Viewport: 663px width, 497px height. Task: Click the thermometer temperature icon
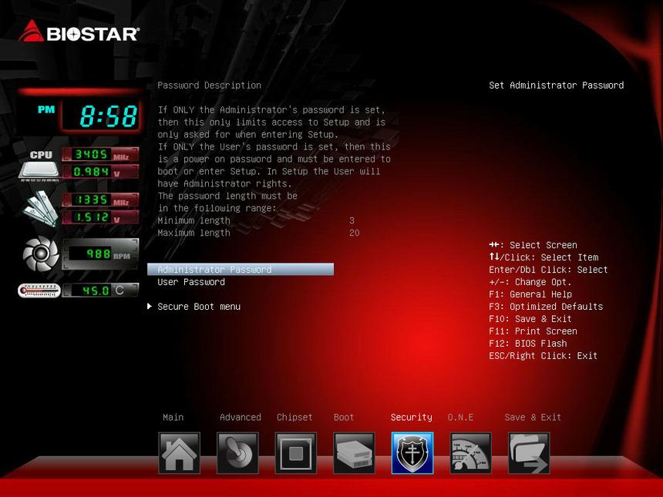(x=39, y=290)
